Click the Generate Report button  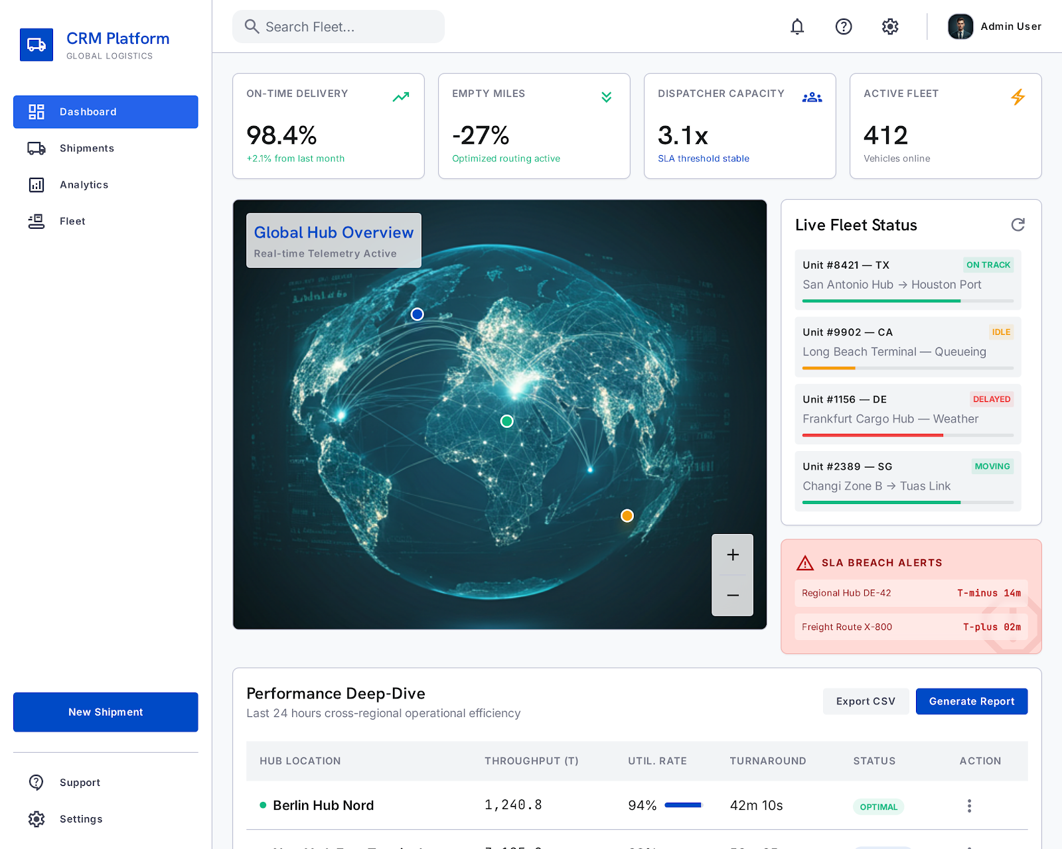point(972,702)
